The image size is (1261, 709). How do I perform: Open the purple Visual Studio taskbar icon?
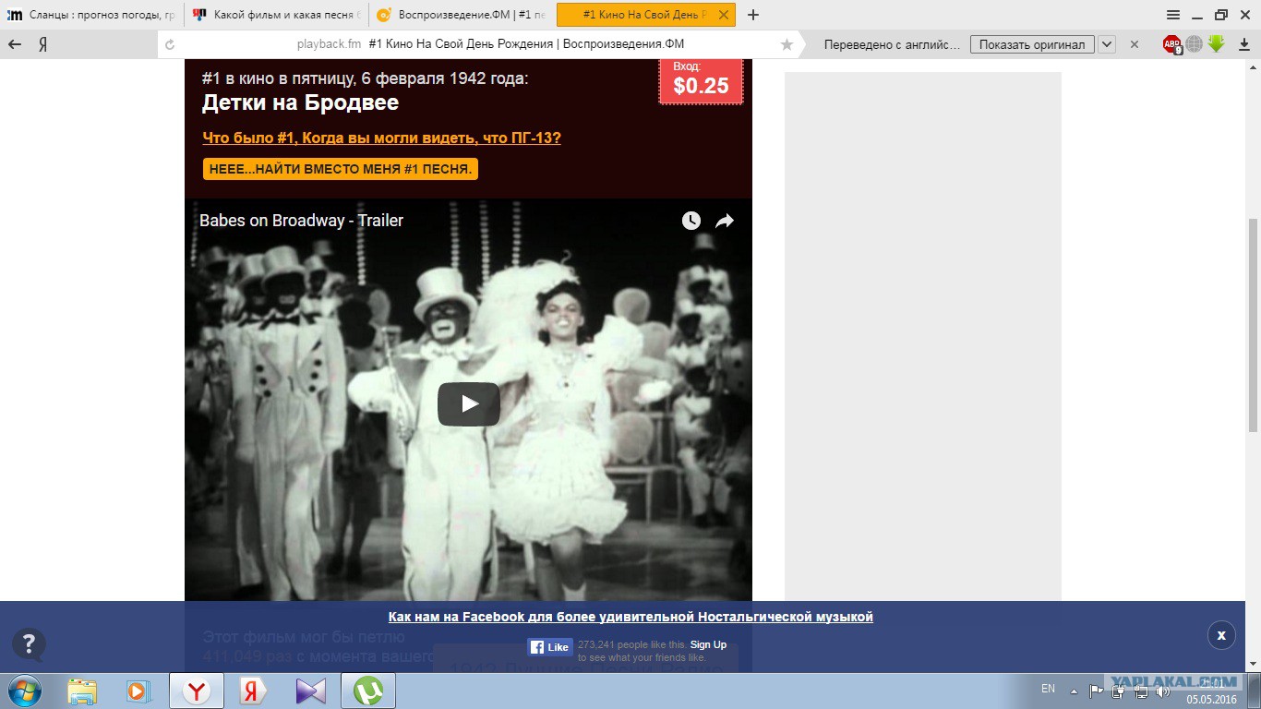click(311, 691)
